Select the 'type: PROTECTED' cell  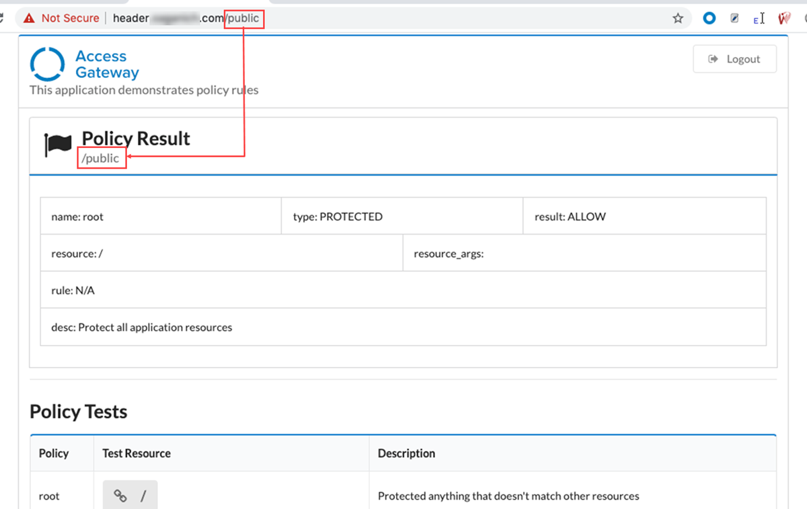click(x=402, y=217)
